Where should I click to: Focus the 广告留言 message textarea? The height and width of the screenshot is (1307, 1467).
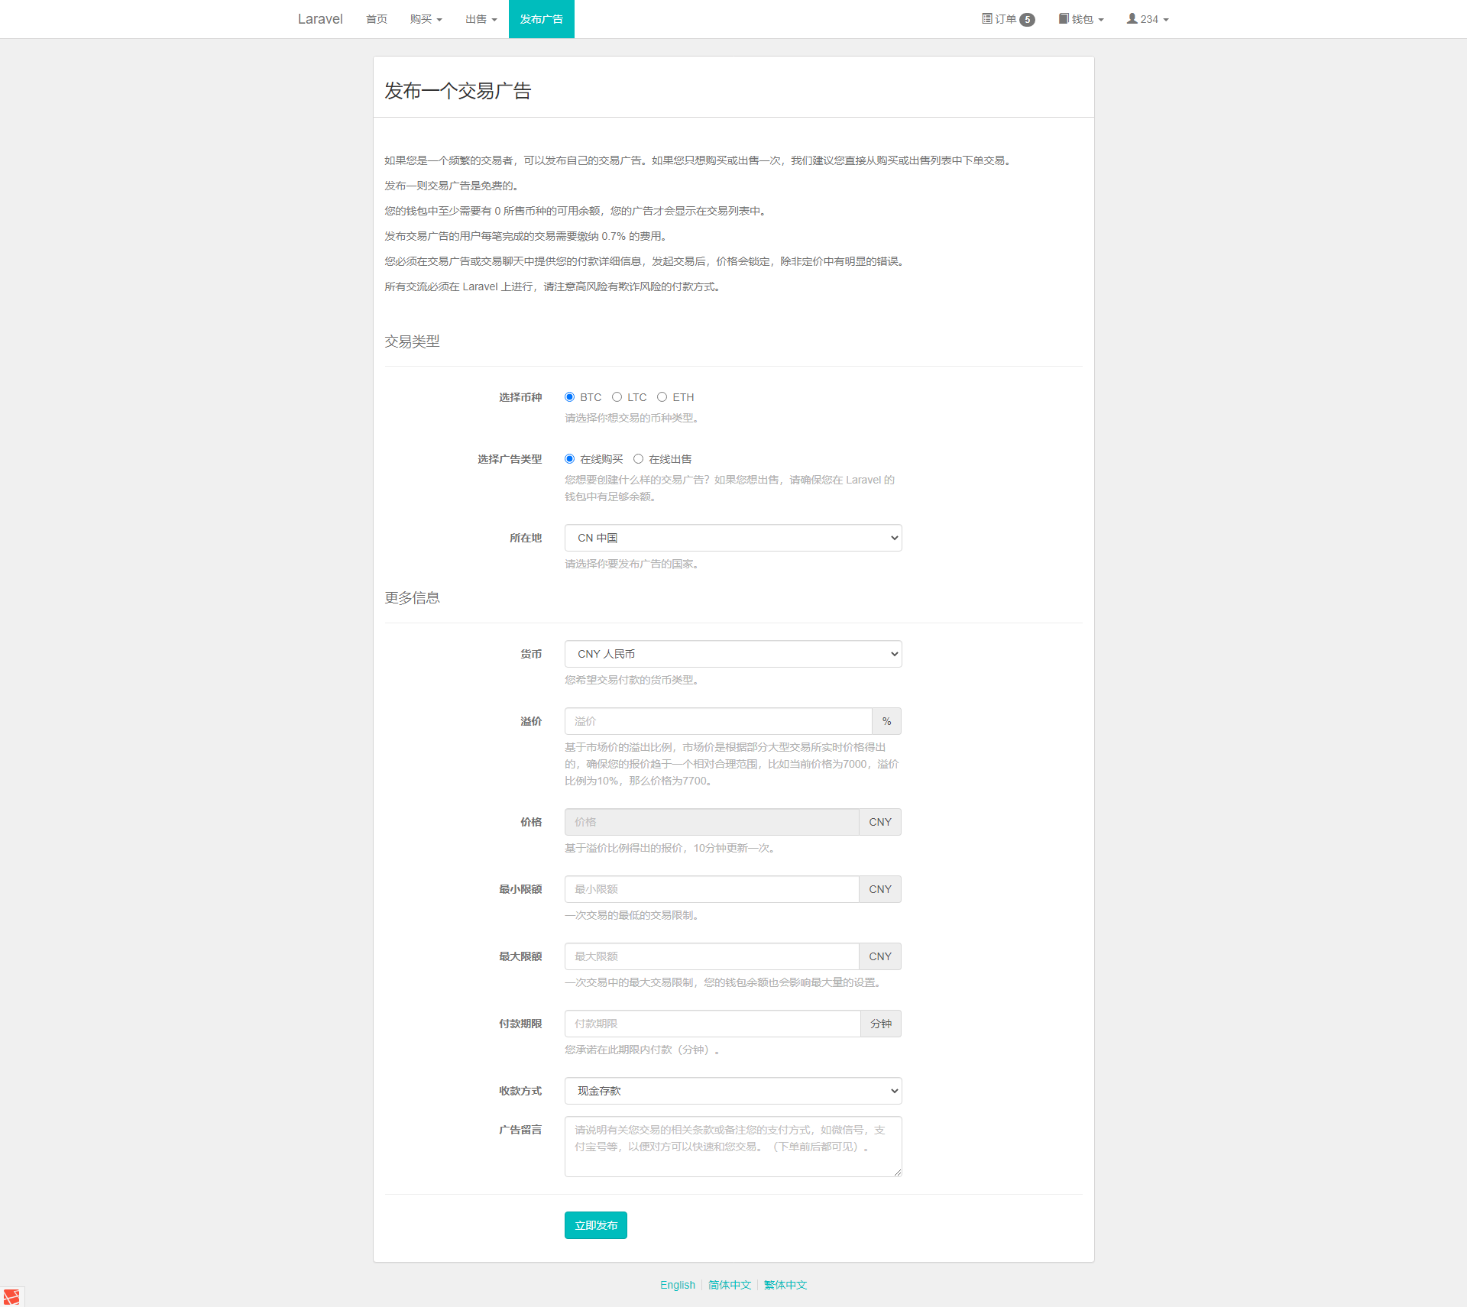tap(733, 1146)
